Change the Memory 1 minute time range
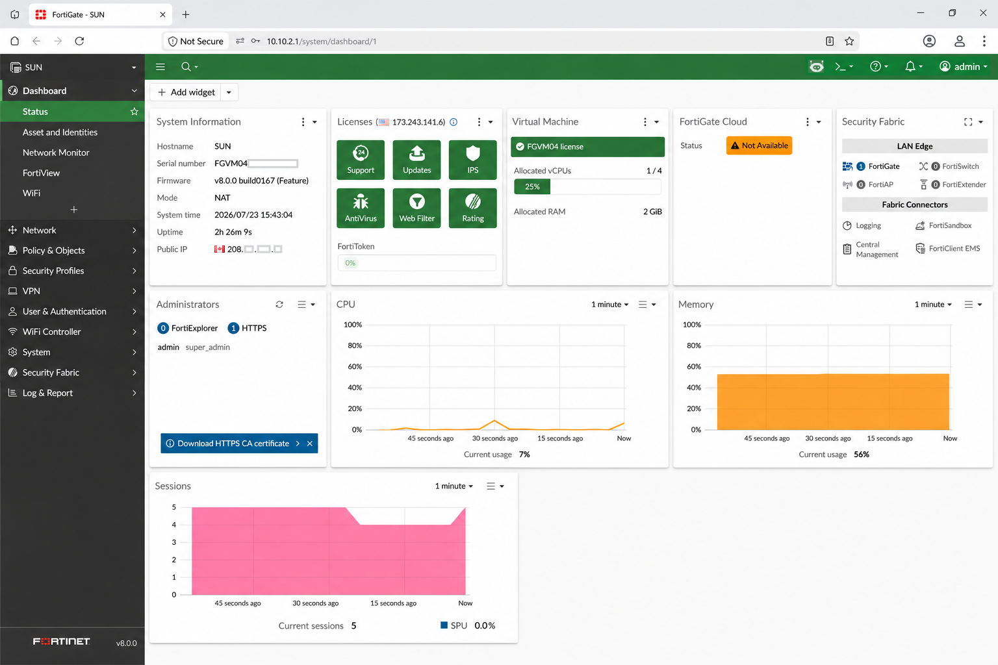This screenshot has height=665, width=998. pos(934,305)
